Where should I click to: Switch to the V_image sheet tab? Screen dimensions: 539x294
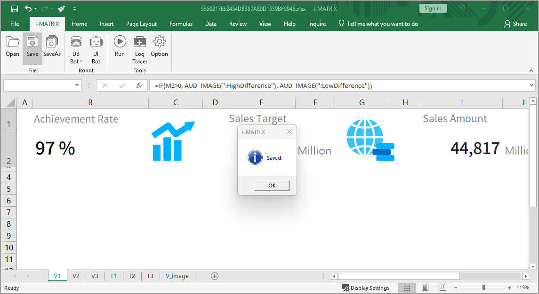pos(177,276)
